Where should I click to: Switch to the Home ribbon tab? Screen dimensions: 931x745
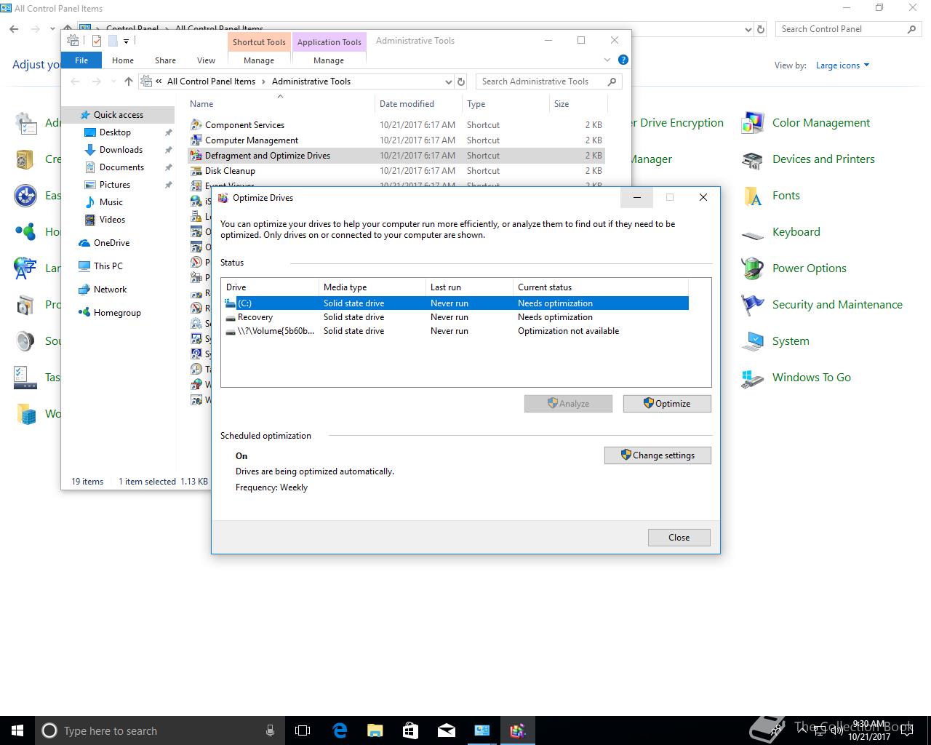pos(123,60)
